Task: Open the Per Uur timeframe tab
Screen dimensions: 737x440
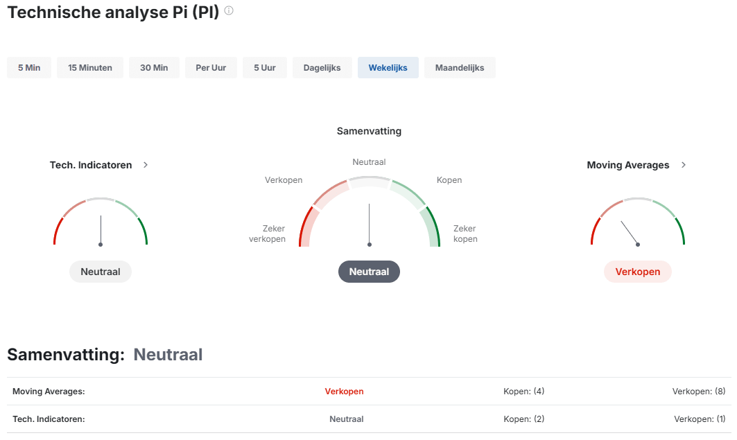Action: (211, 68)
